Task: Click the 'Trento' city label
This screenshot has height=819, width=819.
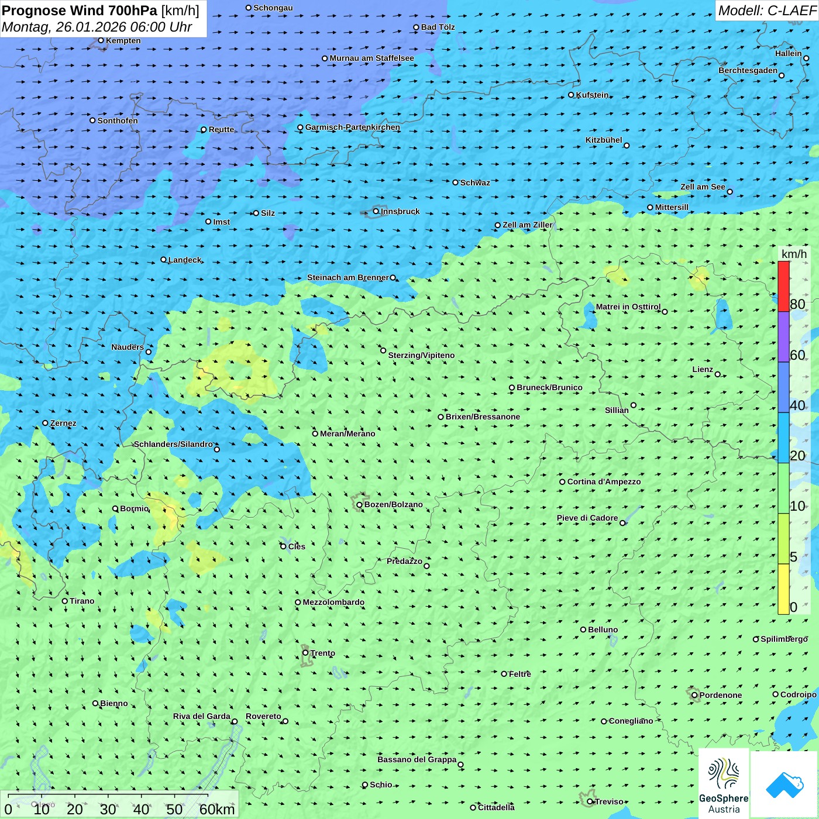Action: [x=323, y=653]
